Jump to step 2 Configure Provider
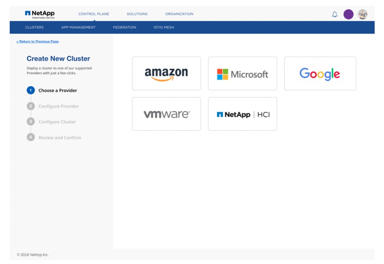384x264 pixels. [x=58, y=106]
